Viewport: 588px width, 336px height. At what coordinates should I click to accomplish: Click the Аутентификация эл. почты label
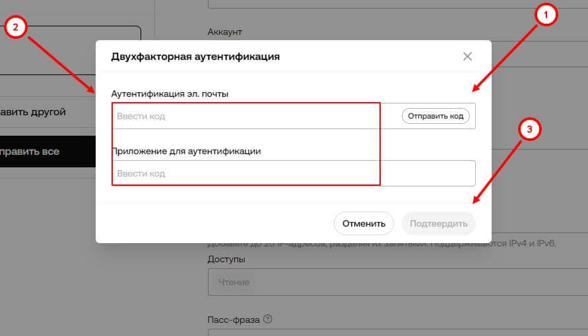(x=170, y=94)
